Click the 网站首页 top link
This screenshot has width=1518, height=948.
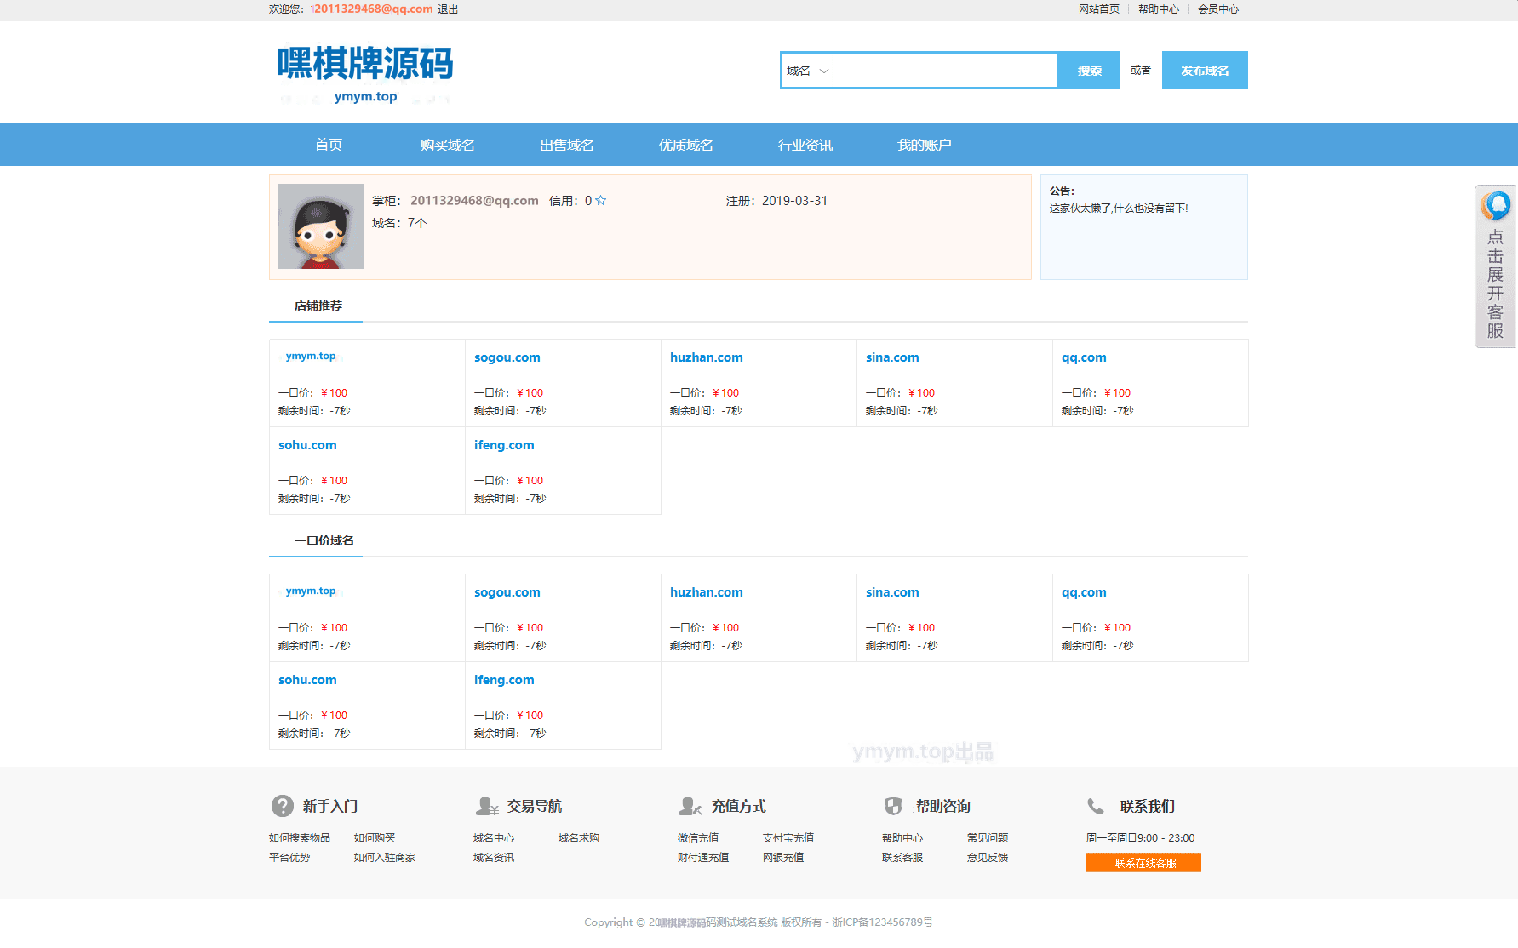pos(1099,9)
